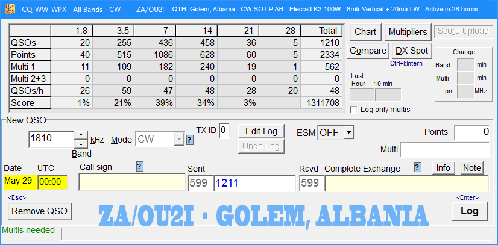Click the help icon beside Call sign
498x245 pixels.
point(140,167)
